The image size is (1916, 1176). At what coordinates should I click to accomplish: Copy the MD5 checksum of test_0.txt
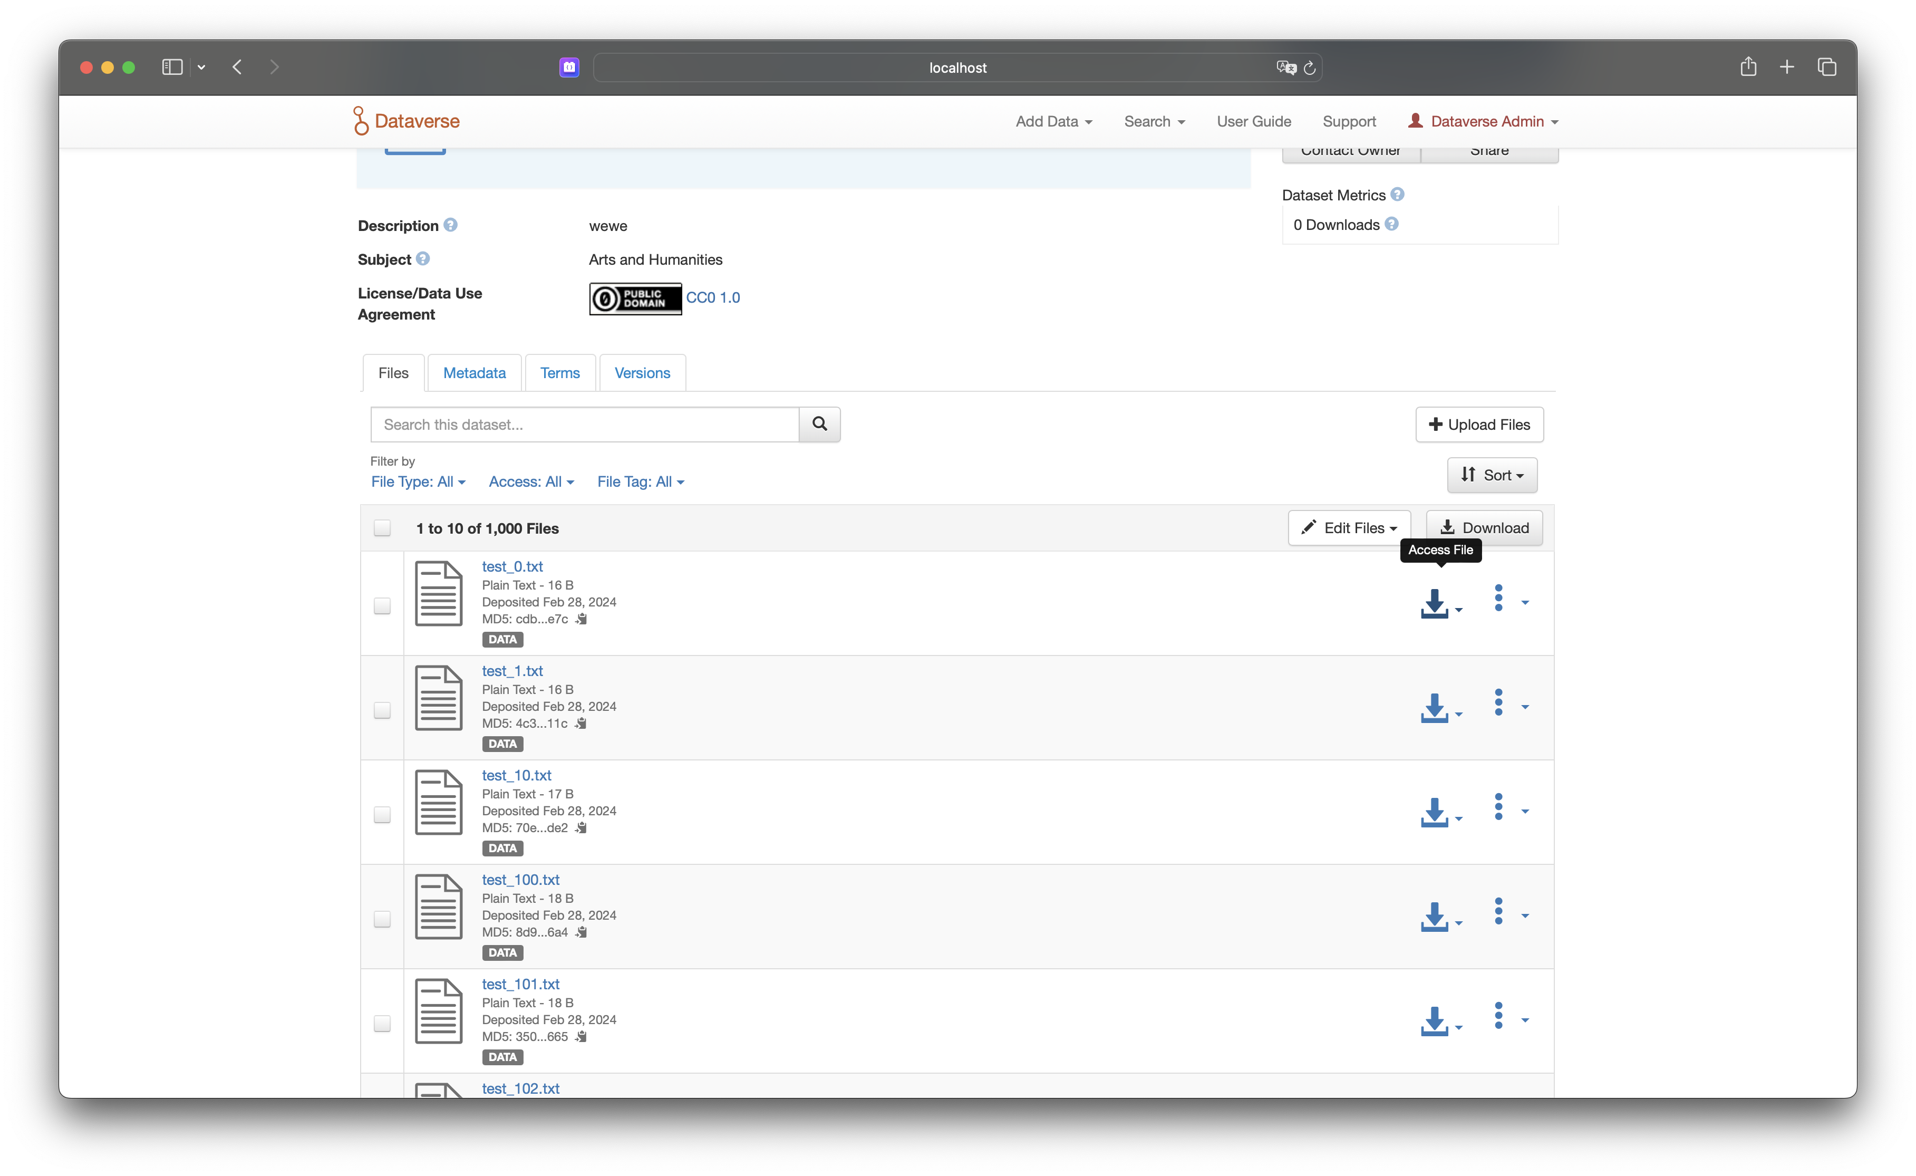coord(581,619)
